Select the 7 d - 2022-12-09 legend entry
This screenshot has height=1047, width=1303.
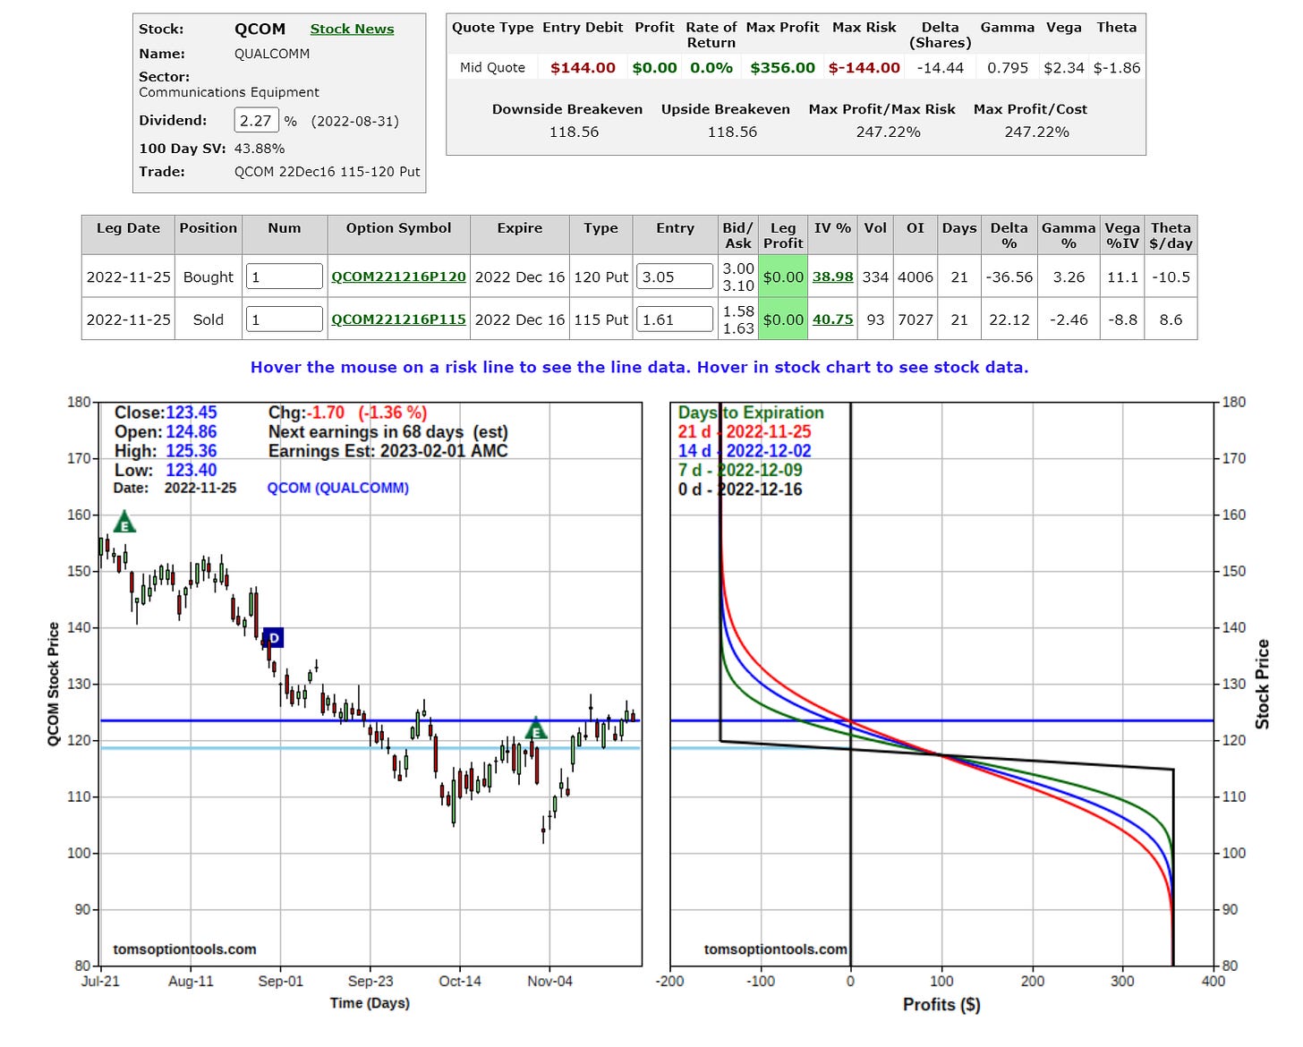click(x=740, y=470)
